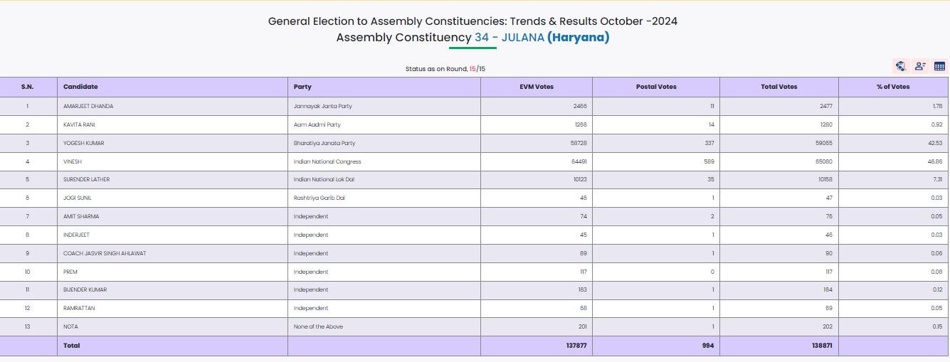Click the Total Votes column header
Image resolution: width=950 pixels, height=362 pixels.
click(779, 87)
